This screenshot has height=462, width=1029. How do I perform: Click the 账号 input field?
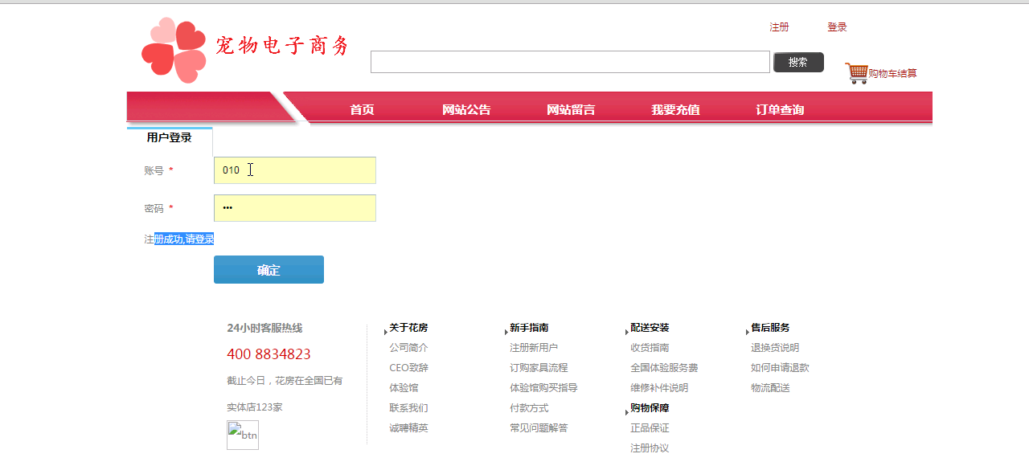295,170
